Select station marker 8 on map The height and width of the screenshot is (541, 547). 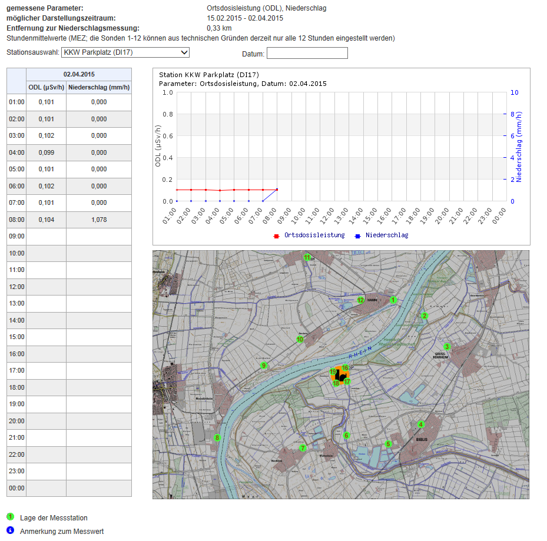(217, 437)
